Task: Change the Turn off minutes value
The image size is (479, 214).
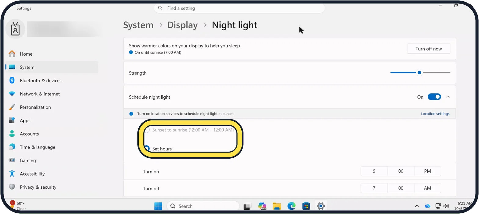Action: (x=401, y=188)
